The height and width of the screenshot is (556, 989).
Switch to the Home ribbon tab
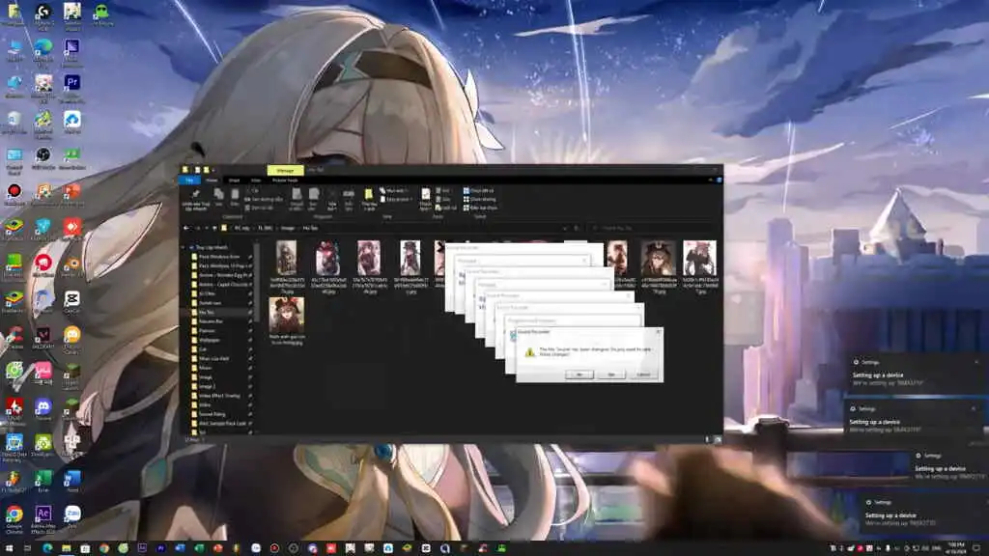[212, 181]
